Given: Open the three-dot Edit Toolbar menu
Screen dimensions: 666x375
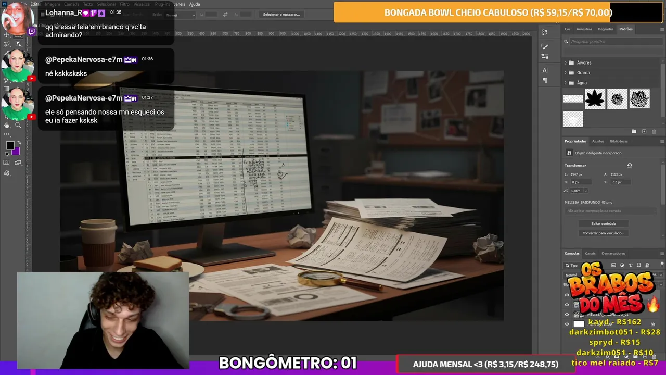Looking at the screenshot, I should click(7, 134).
